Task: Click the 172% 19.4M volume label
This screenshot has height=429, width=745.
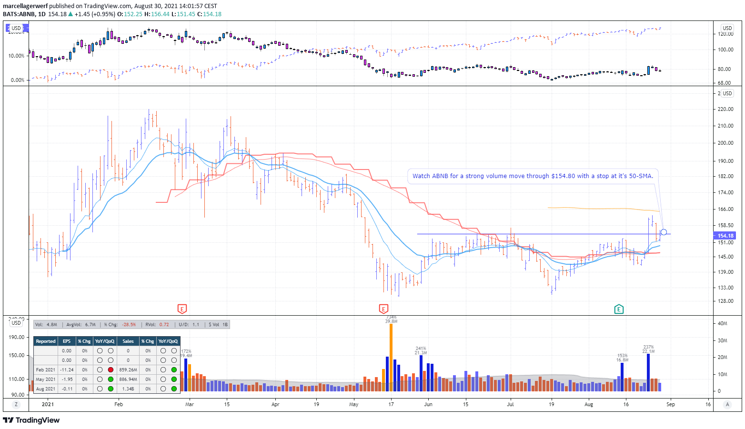Action: [186, 353]
